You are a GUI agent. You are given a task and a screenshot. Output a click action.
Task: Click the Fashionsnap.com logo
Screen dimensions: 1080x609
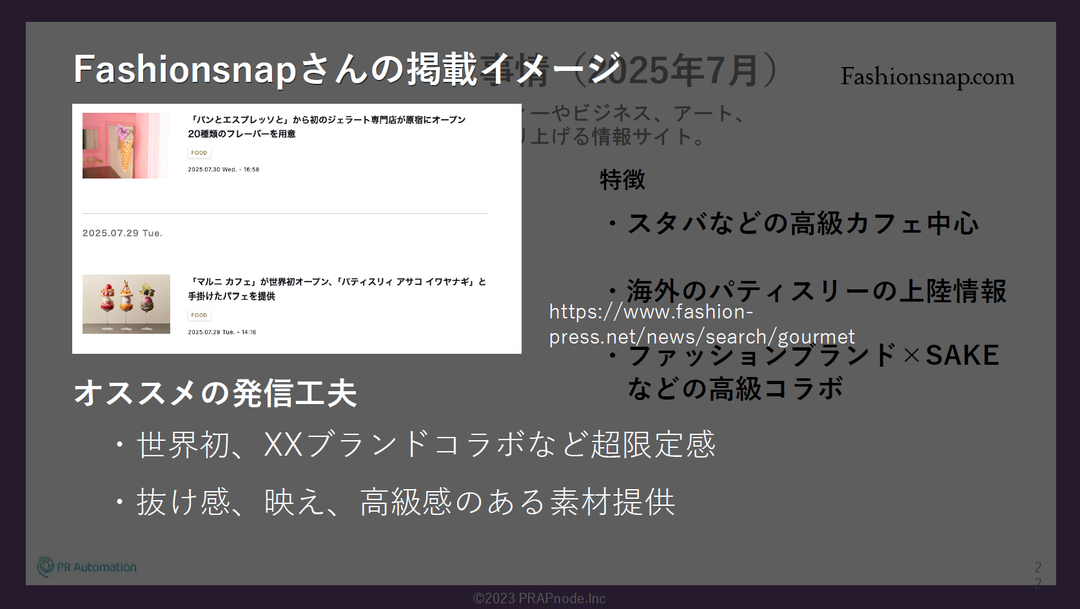coord(927,77)
